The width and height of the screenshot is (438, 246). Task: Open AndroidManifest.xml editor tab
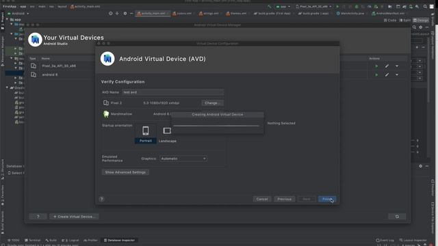click(388, 14)
